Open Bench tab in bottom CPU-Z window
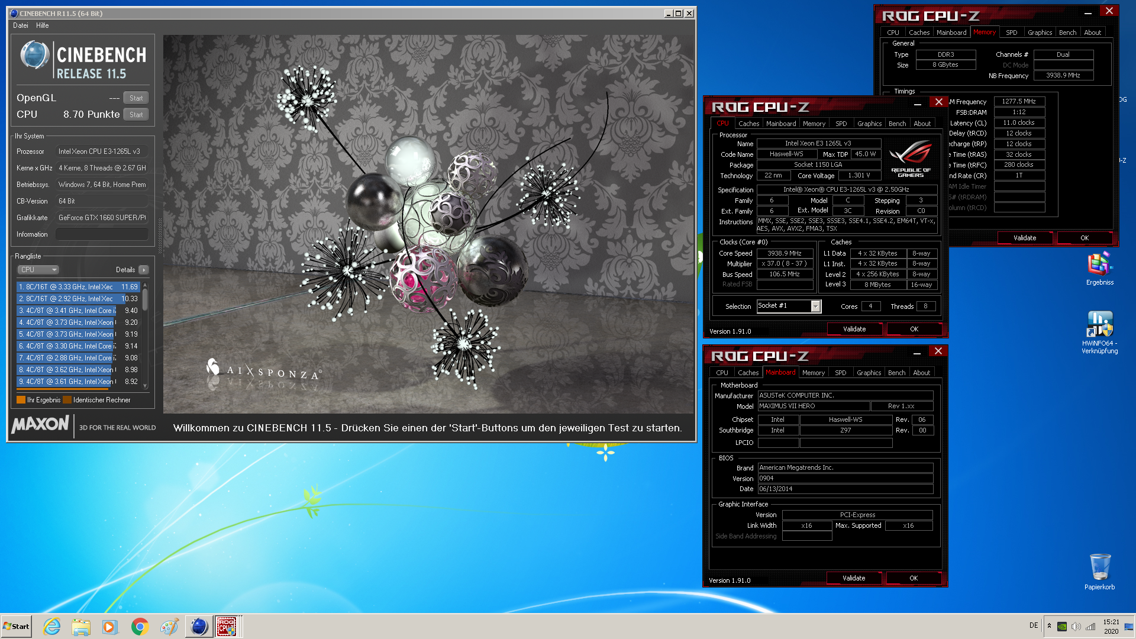Screen dimensions: 1136x639 (896, 373)
